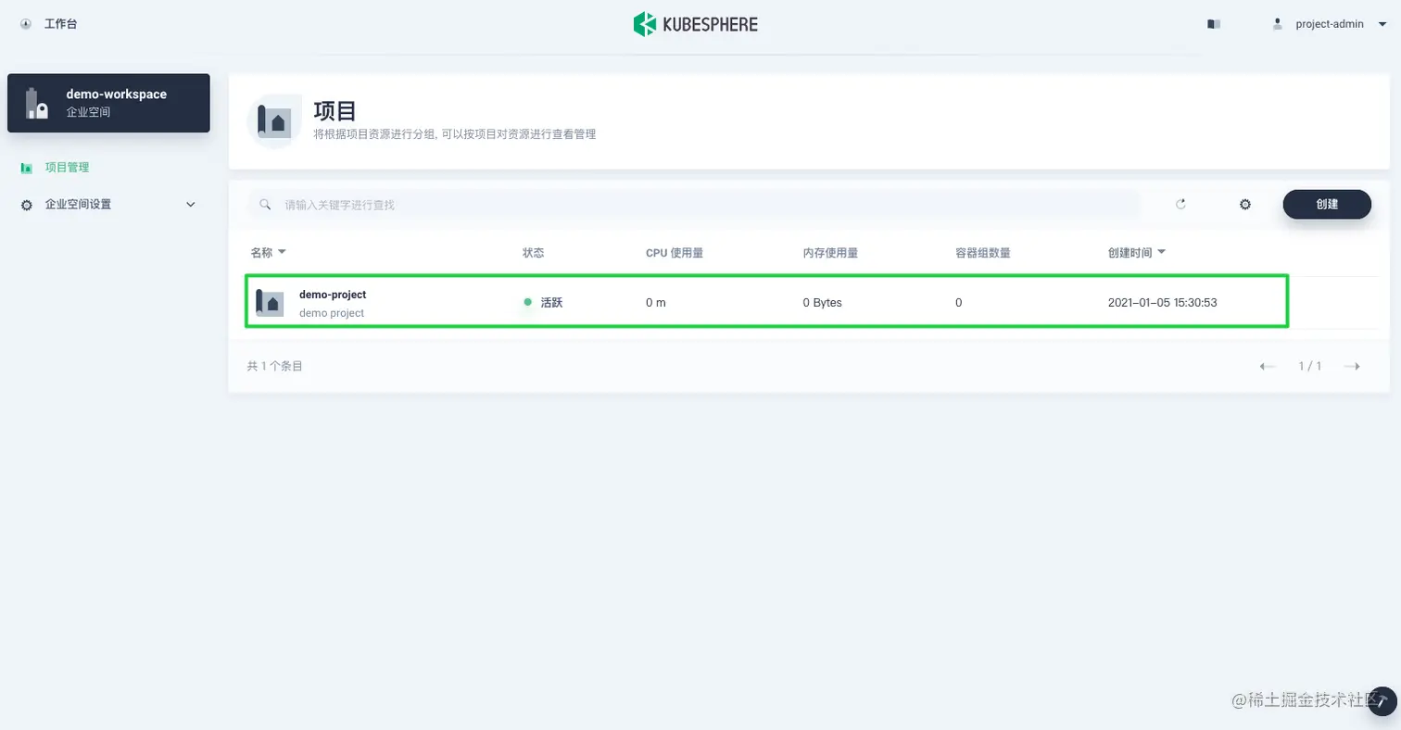The height and width of the screenshot is (730, 1401).
Task: Click the 创建 button
Action: pos(1327,205)
